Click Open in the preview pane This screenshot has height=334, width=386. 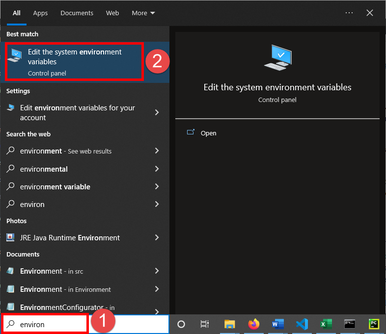click(x=208, y=133)
